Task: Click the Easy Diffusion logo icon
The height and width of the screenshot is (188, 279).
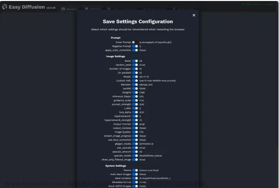Action: 4,7
